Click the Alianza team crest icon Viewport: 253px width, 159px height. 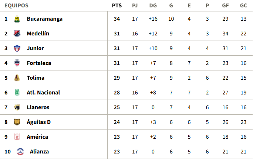(x=20, y=152)
